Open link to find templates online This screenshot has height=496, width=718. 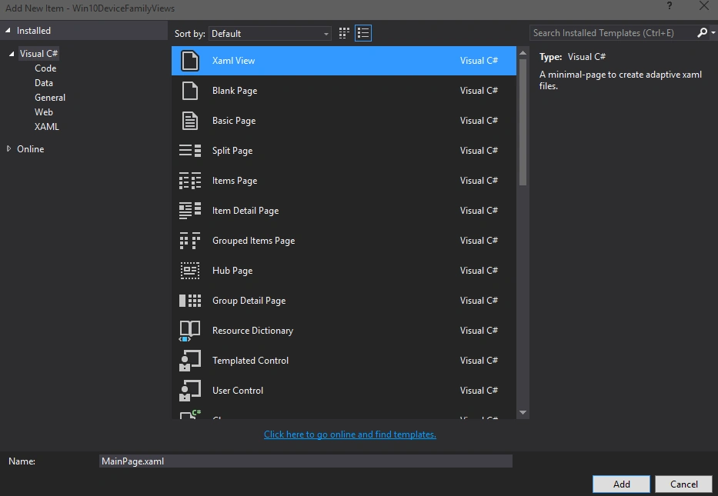tap(350, 434)
